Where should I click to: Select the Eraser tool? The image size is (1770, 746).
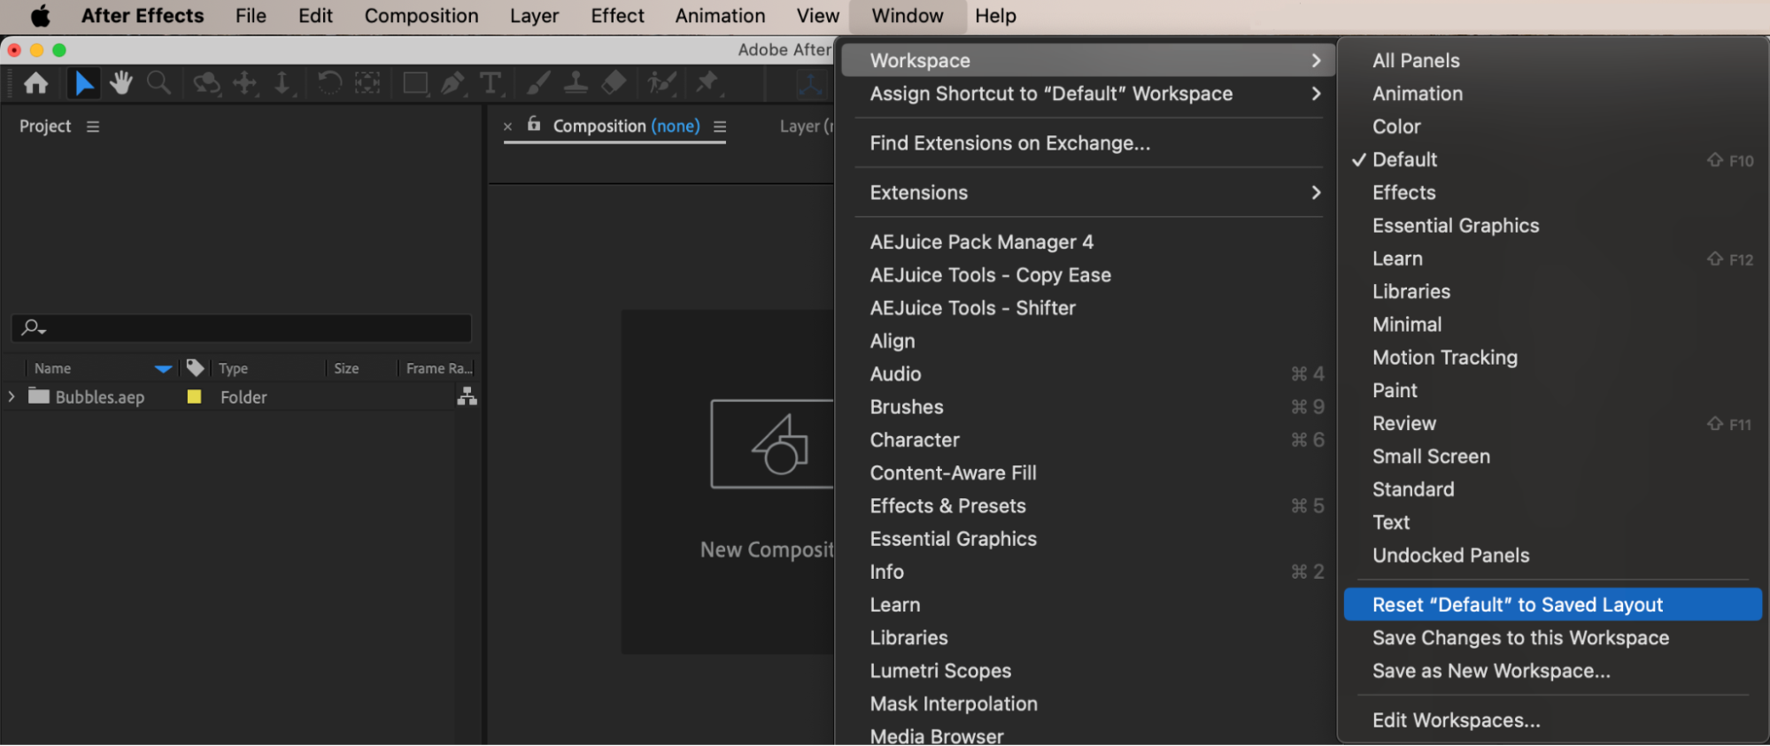(614, 83)
